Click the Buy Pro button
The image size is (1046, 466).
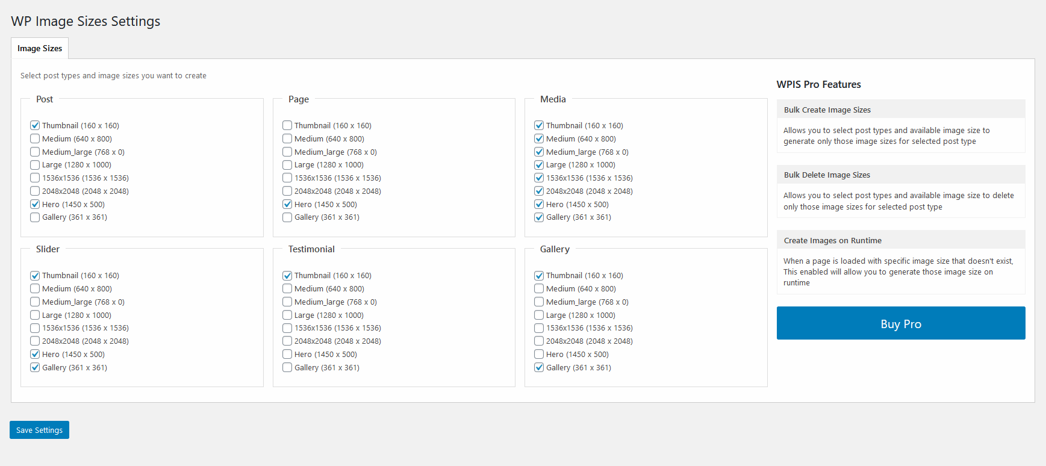click(x=901, y=323)
